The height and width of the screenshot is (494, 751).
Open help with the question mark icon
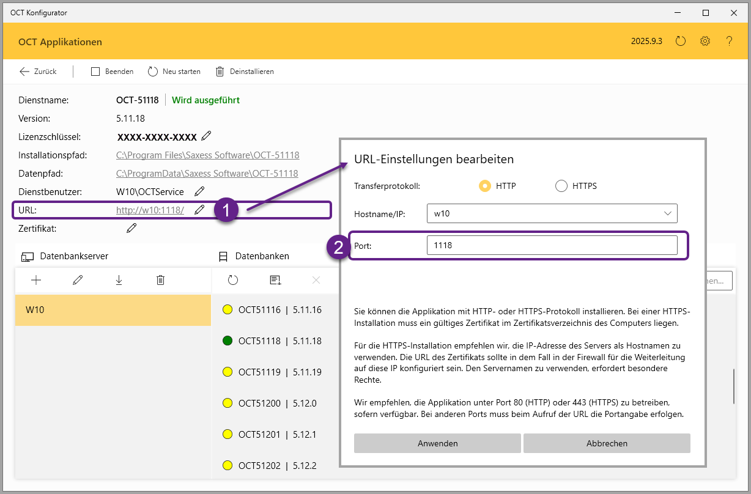(x=729, y=42)
